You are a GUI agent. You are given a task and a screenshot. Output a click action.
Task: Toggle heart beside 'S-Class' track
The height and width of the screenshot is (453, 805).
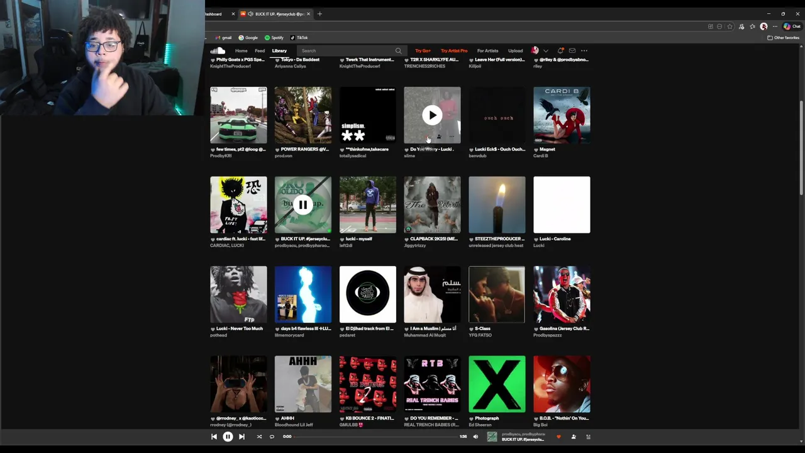471,329
